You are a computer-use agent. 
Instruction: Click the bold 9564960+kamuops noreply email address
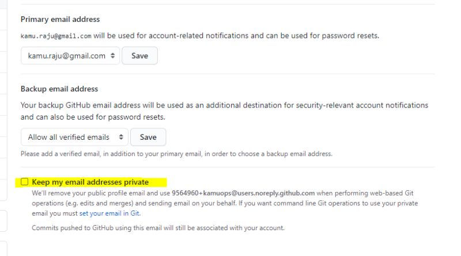point(243,193)
